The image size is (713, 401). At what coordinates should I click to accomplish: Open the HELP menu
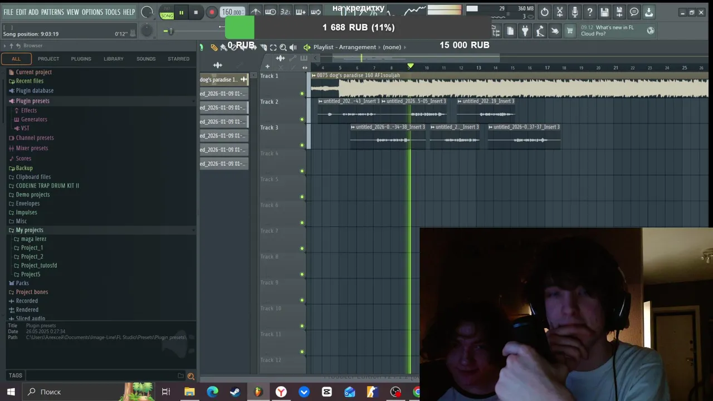pos(129,12)
